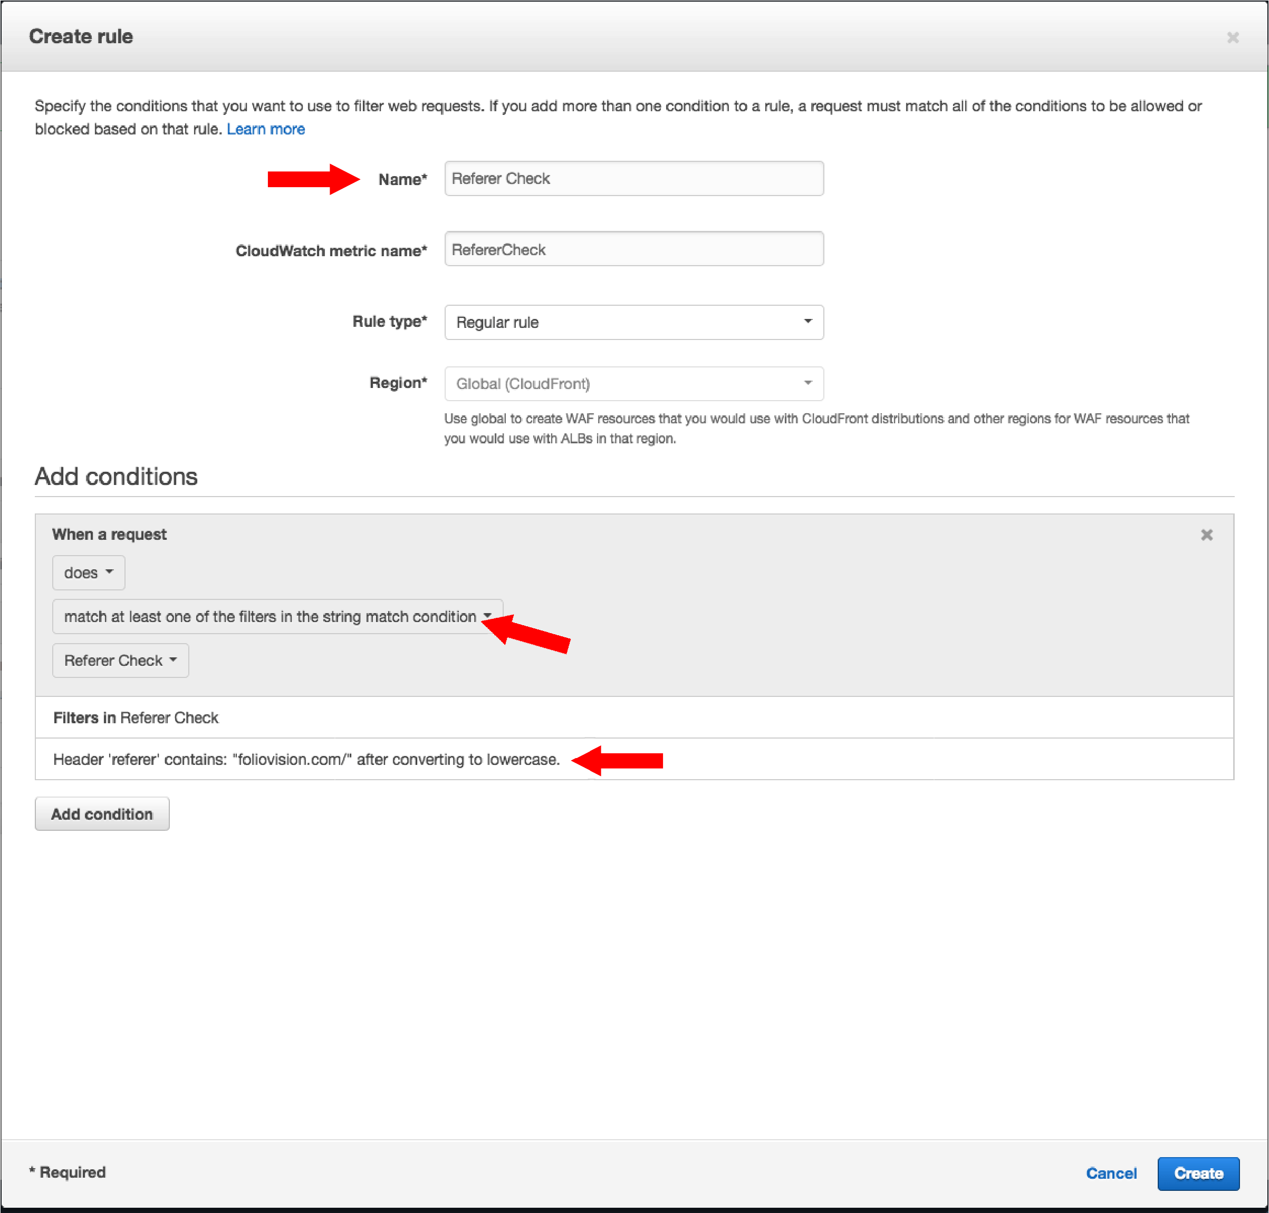Click the Create button
1269x1213 pixels.
point(1198,1173)
